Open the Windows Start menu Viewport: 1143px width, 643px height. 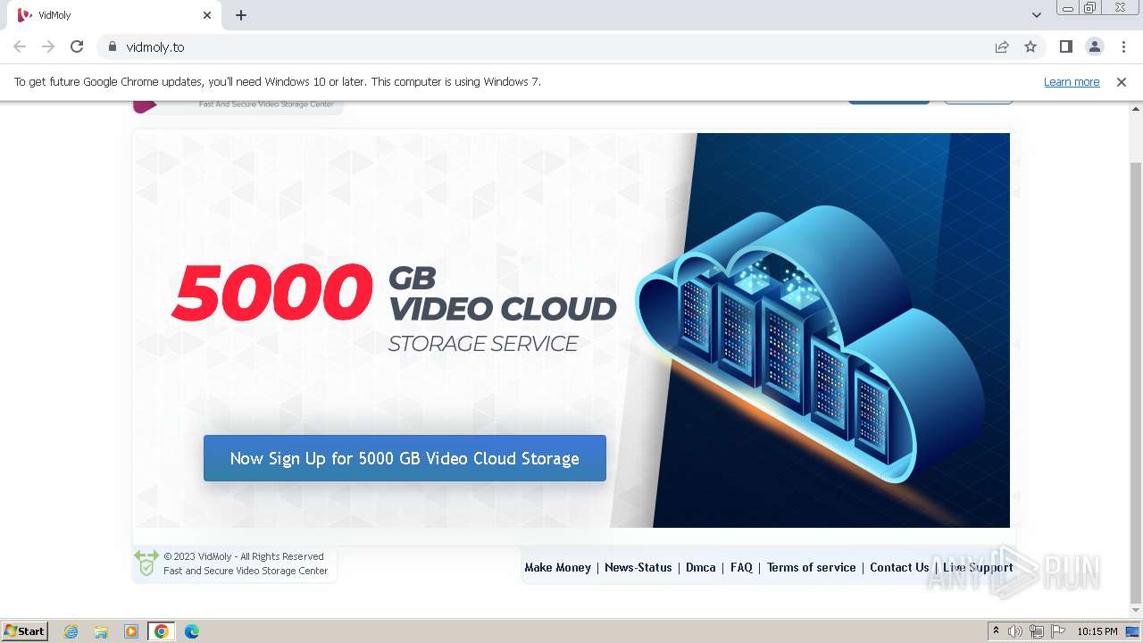click(x=25, y=630)
